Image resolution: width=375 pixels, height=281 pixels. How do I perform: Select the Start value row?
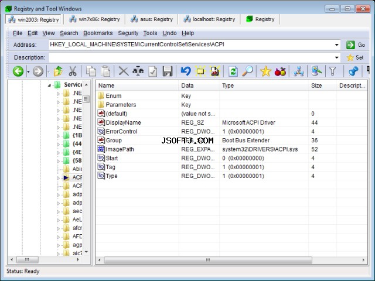tap(231, 158)
